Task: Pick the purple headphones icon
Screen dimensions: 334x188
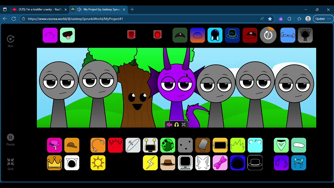Action: click(x=281, y=163)
